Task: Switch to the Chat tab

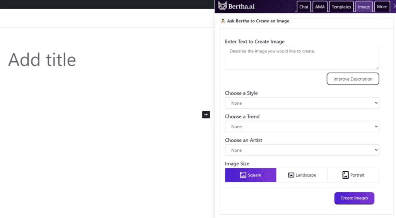Action: pyautogui.click(x=304, y=7)
